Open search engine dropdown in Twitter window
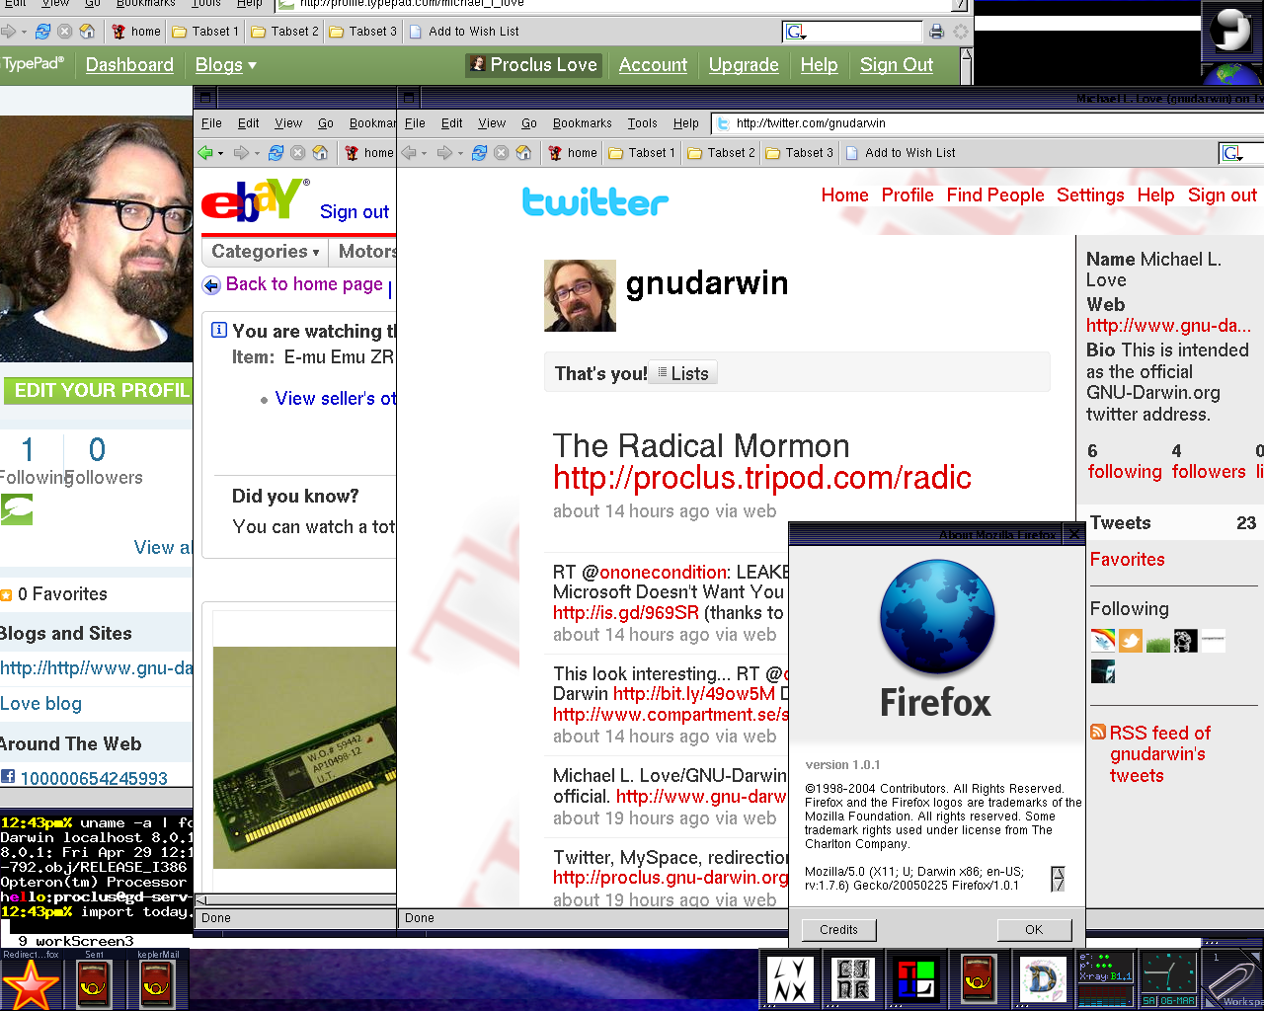This screenshot has width=1264, height=1011. point(1231,153)
